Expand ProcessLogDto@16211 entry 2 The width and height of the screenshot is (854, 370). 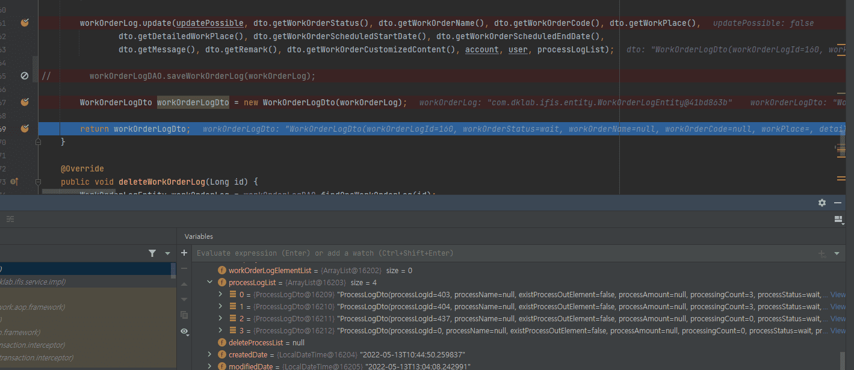point(221,319)
